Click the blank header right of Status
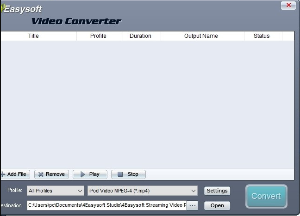This screenshot has height=216, width=300. pos(288,36)
